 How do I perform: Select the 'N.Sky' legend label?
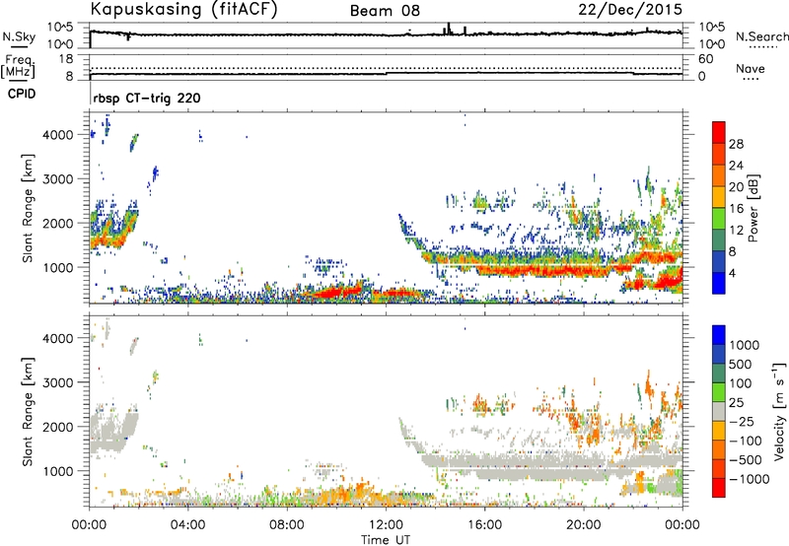(x=19, y=36)
